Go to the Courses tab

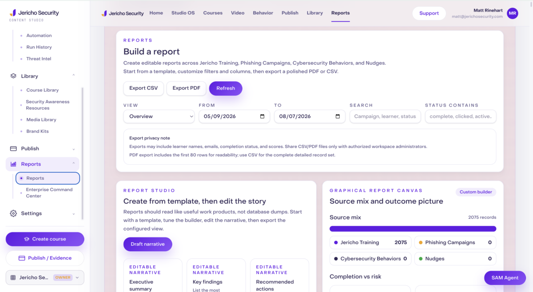tap(213, 13)
